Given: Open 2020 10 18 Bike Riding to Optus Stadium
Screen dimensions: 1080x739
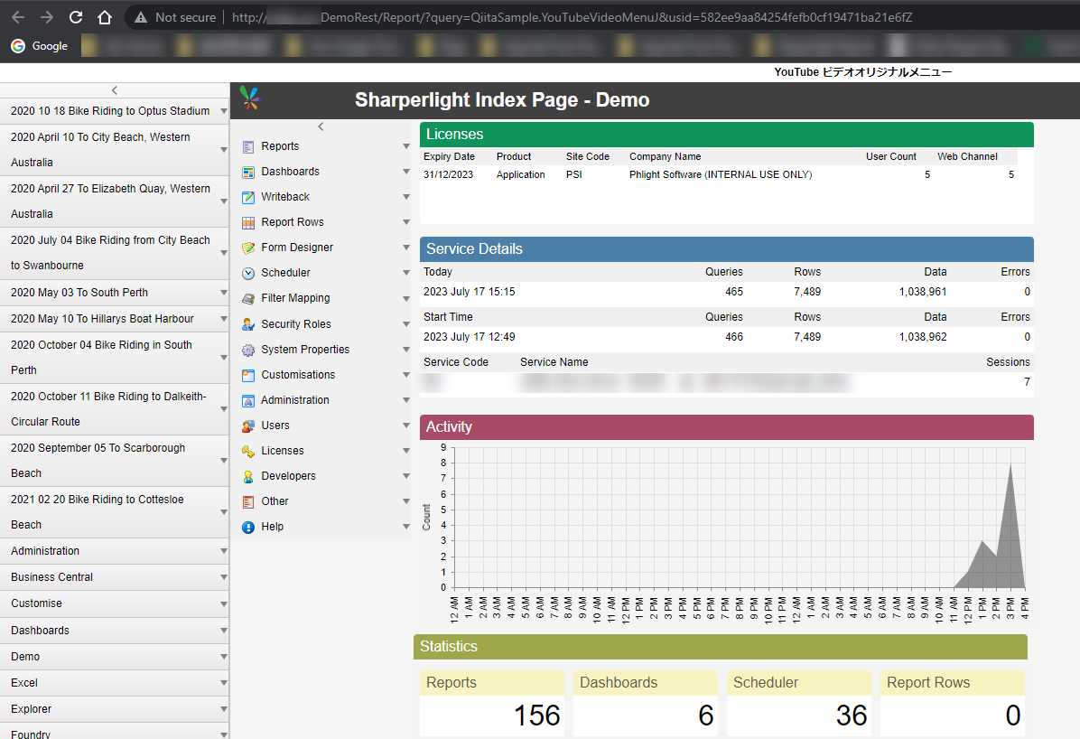Looking at the screenshot, I should [x=110, y=111].
